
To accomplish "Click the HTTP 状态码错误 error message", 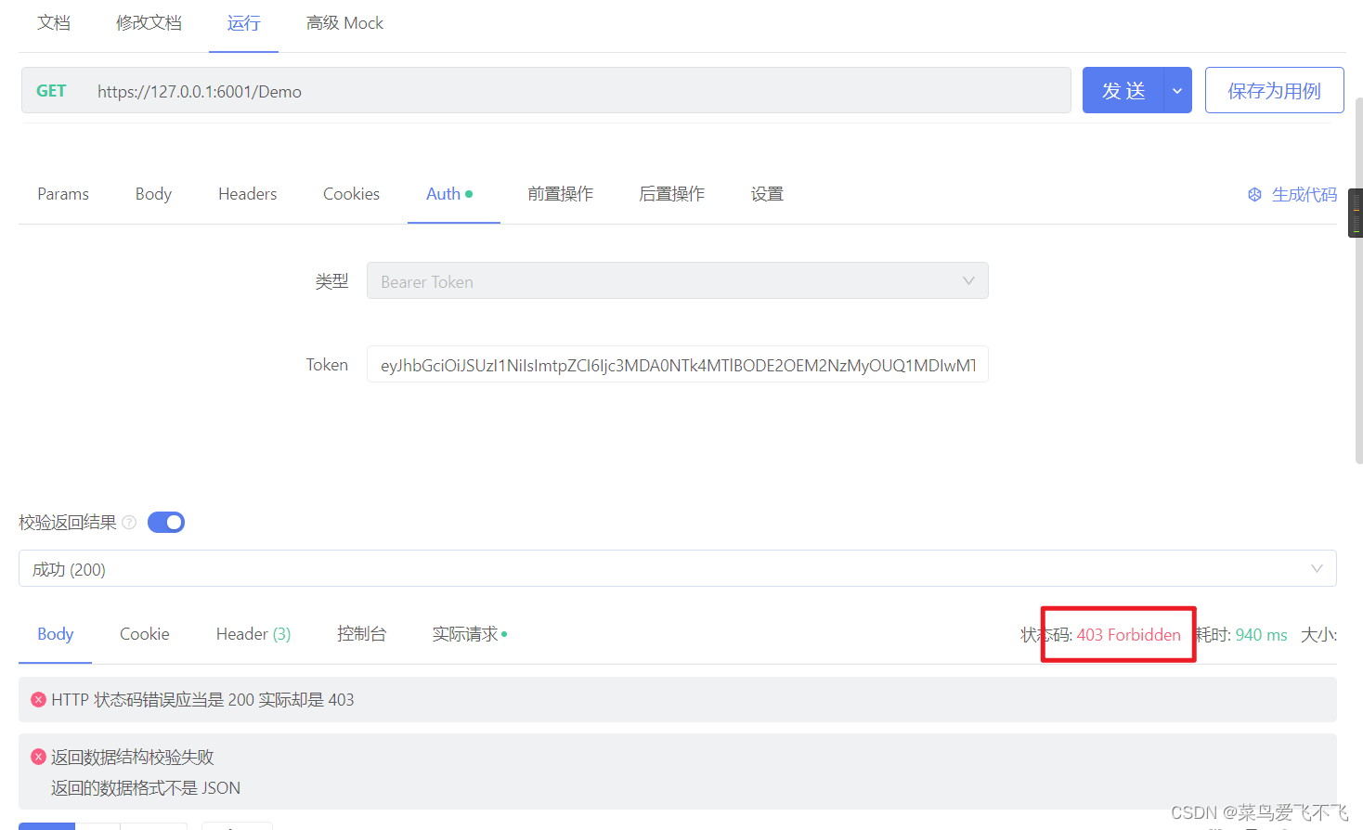I will tap(202, 699).
